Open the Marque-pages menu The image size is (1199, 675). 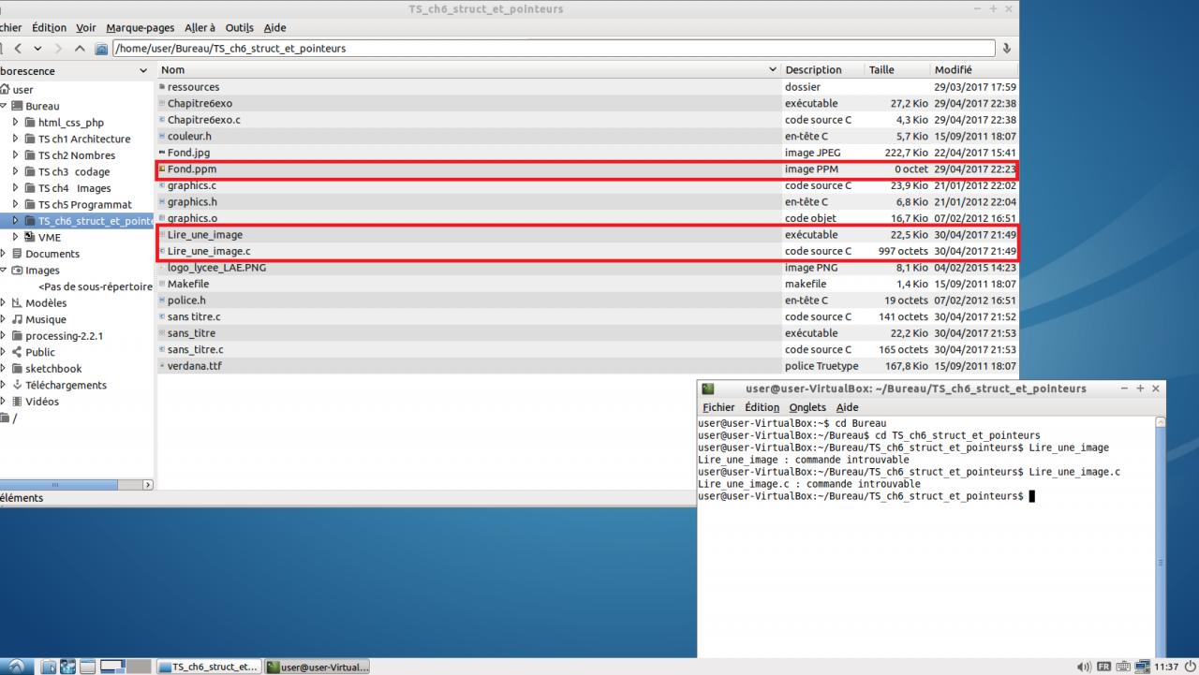140,28
